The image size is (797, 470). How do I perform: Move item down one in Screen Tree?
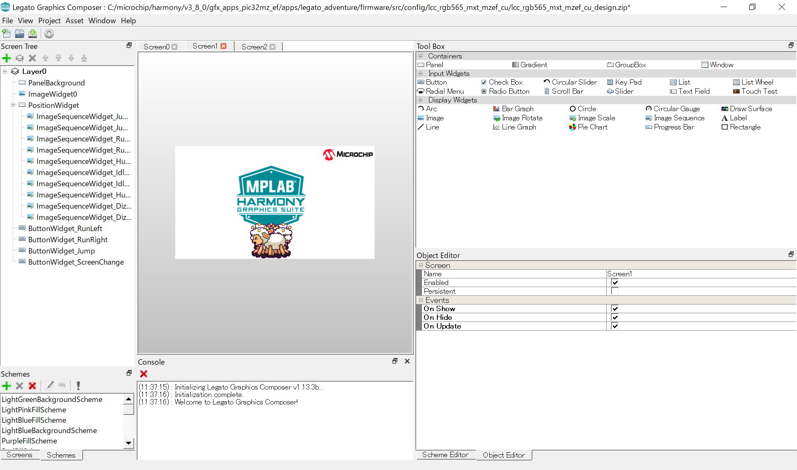pyautogui.click(x=71, y=58)
